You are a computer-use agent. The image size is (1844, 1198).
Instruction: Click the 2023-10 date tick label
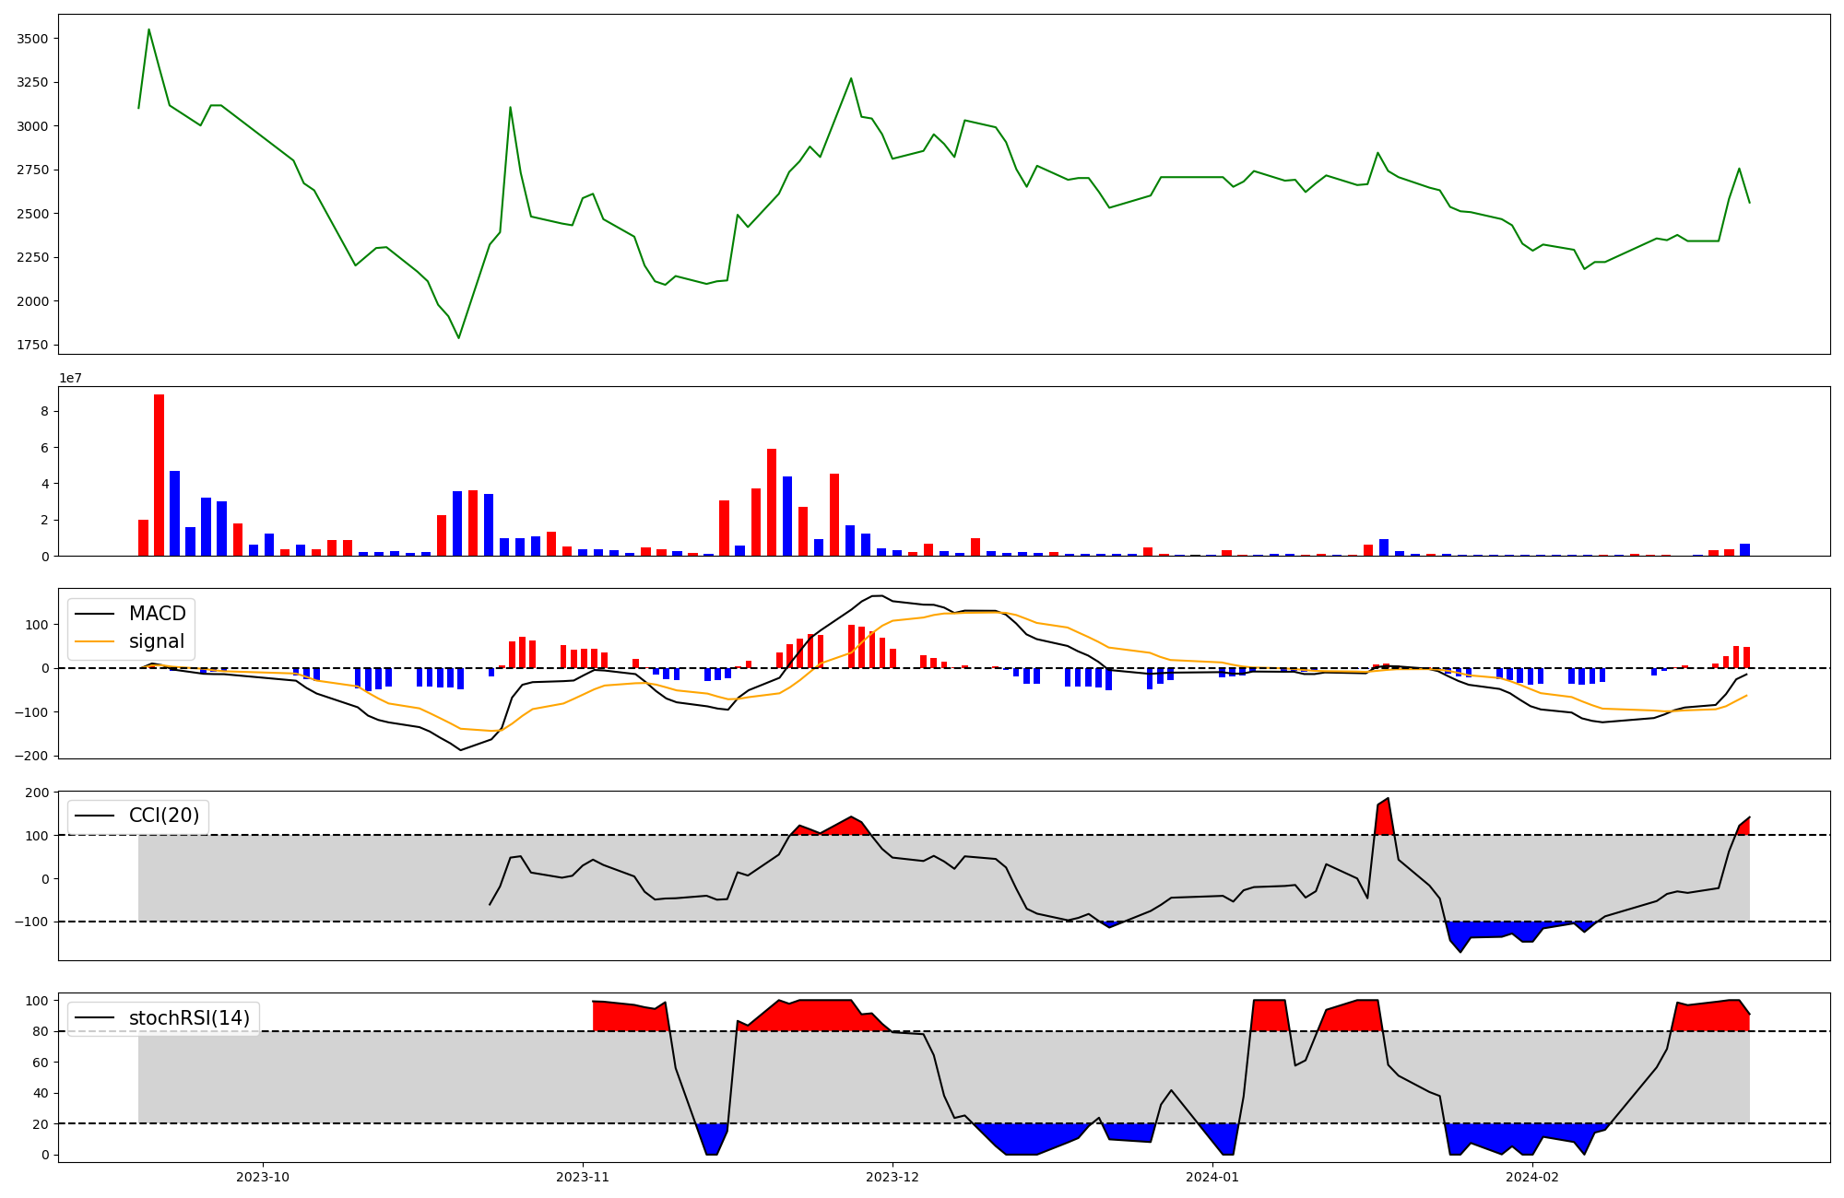(x=263, y=1177)
